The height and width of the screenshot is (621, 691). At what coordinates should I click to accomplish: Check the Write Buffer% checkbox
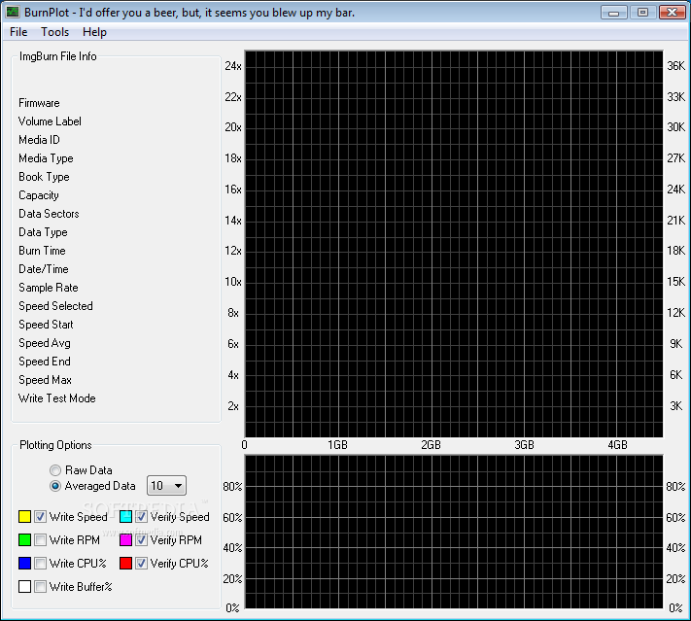[x=40, y=587]
